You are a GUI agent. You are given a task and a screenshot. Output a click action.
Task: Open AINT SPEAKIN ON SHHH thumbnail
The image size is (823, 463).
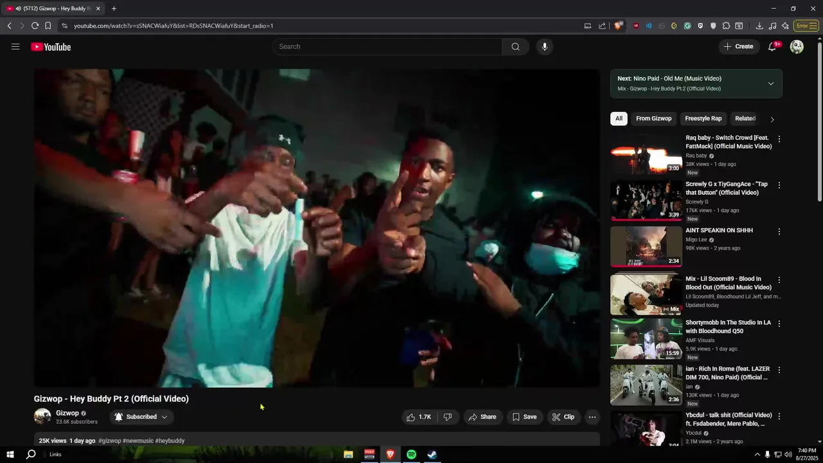point(646,246)
